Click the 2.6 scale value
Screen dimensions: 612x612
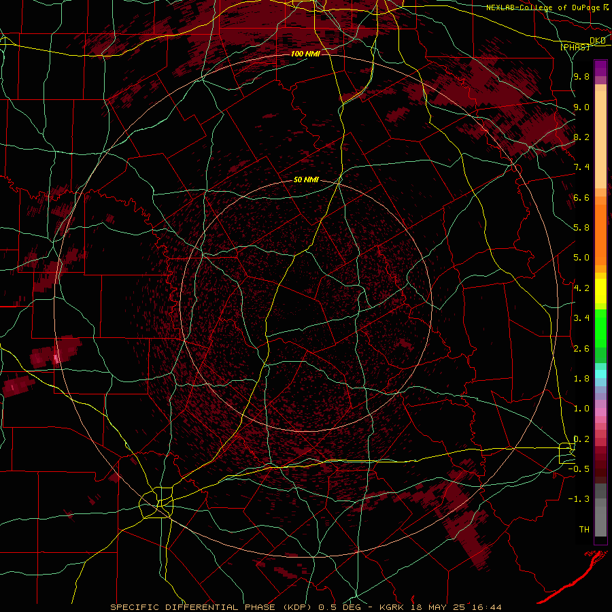[581, 349]
